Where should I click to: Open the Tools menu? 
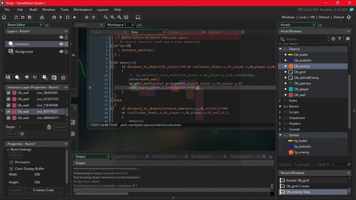[x=65, y=10]
